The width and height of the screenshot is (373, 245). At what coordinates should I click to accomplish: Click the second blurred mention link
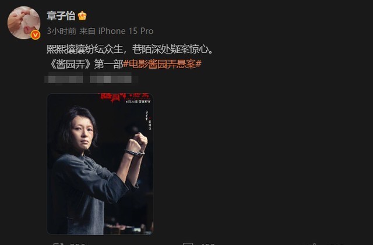click(111, 79)
